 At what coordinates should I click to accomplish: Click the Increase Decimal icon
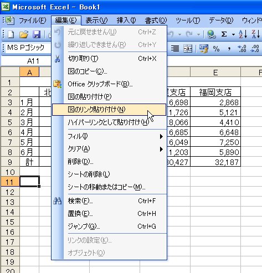pos(242,49)
